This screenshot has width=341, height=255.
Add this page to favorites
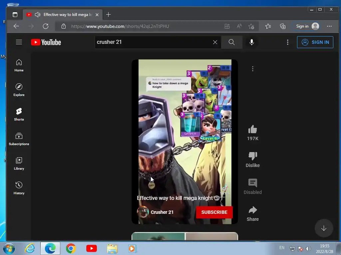pos(251,26)
